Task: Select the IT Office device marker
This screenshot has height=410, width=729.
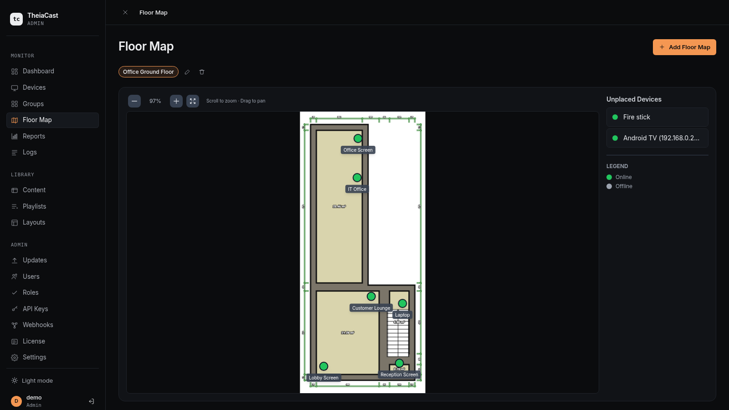Action: tap(357, 178)
